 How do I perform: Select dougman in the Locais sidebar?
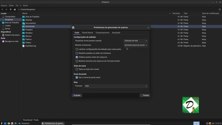coord(11,20)
